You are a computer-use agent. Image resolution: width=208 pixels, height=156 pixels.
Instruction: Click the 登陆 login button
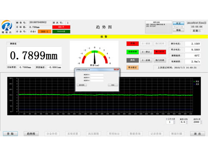10,134
